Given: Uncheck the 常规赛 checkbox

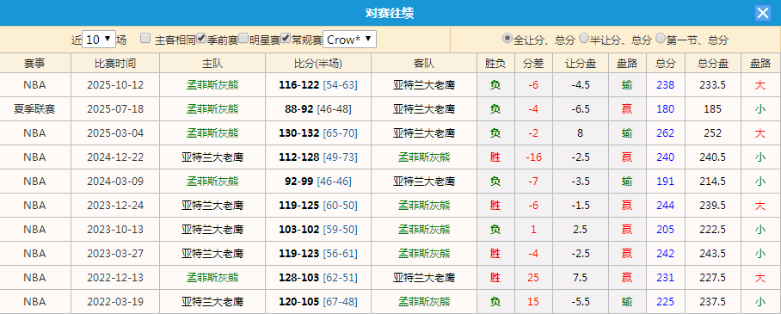Looking at the screenshot, I should 286,39.
